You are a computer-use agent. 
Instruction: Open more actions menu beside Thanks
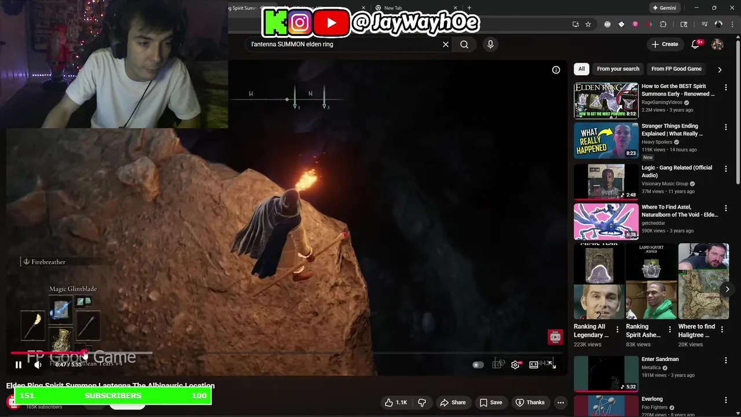click(560, 403)
